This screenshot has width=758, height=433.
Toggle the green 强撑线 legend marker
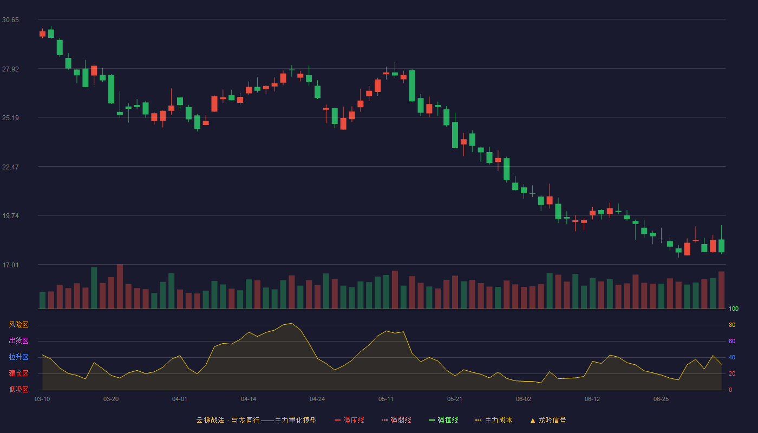click(432, 420)
